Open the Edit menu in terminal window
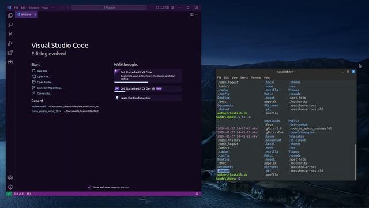The image size is (369, 208). 227,77
